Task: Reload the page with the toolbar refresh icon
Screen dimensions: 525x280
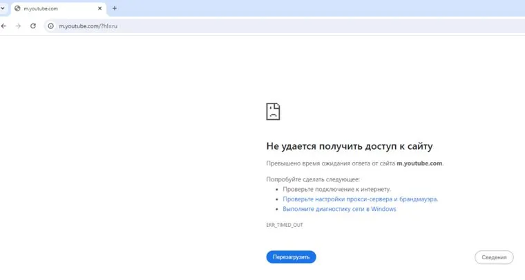Action: pyautogui.click(x=33, y=26)
